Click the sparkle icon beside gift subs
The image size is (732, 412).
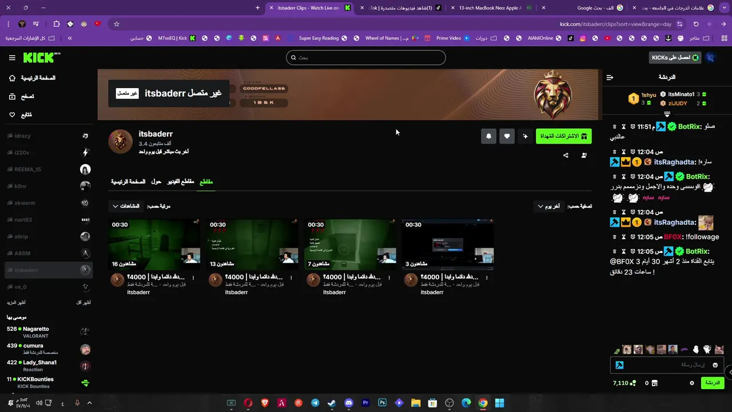pos(525,136)
